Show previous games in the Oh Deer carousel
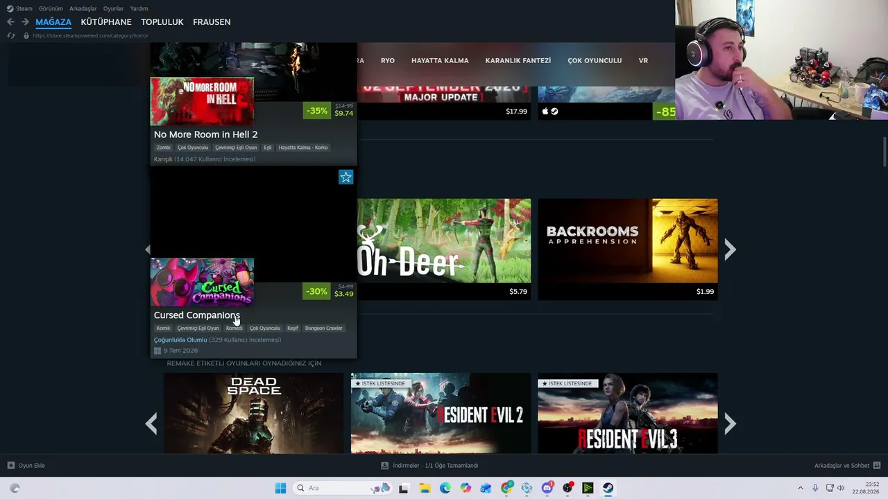 (x=147, y=249)
